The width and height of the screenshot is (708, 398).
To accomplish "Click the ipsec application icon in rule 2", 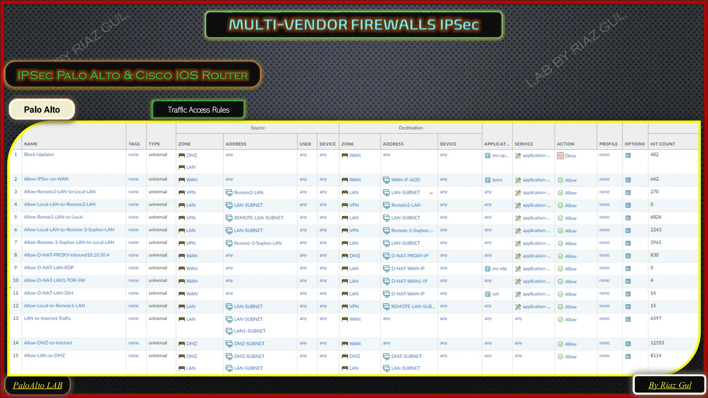I will [x=488, y=180].
